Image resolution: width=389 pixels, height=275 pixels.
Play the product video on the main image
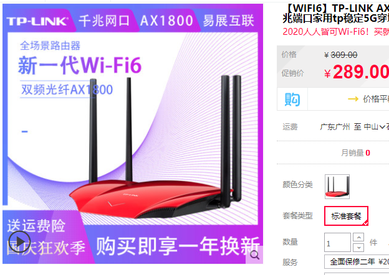click(19, 241)
